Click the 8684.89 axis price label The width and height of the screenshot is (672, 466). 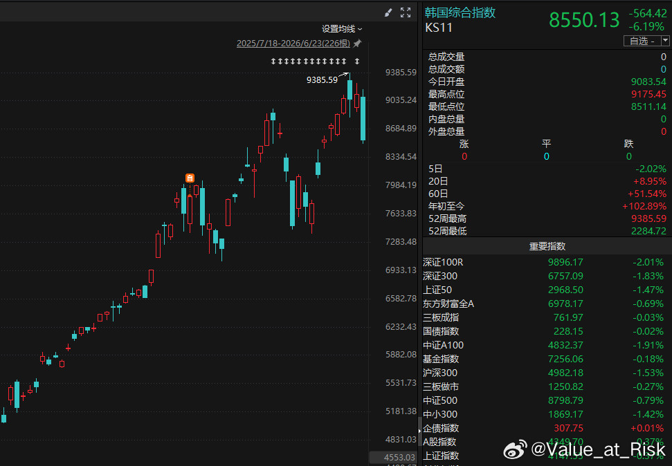(x=401, y=129)
